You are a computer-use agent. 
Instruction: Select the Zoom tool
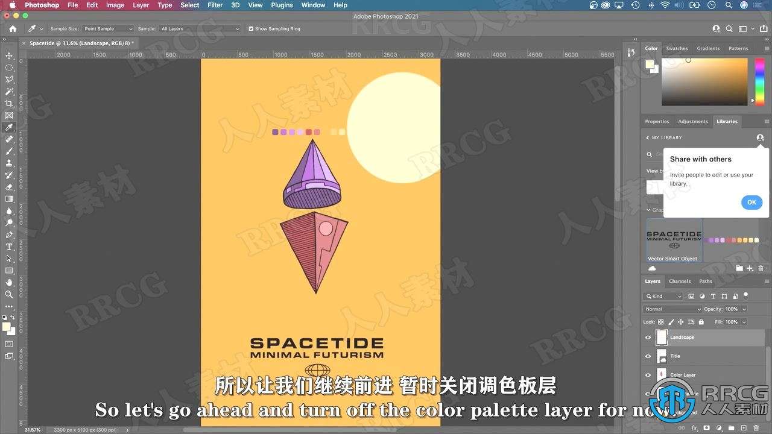click(x=9, y=295)
